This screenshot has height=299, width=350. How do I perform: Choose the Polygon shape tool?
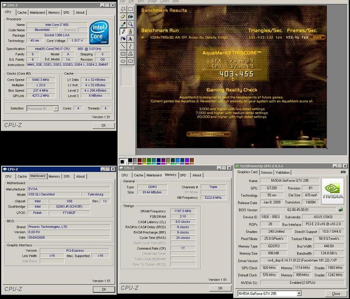(130, 54)
